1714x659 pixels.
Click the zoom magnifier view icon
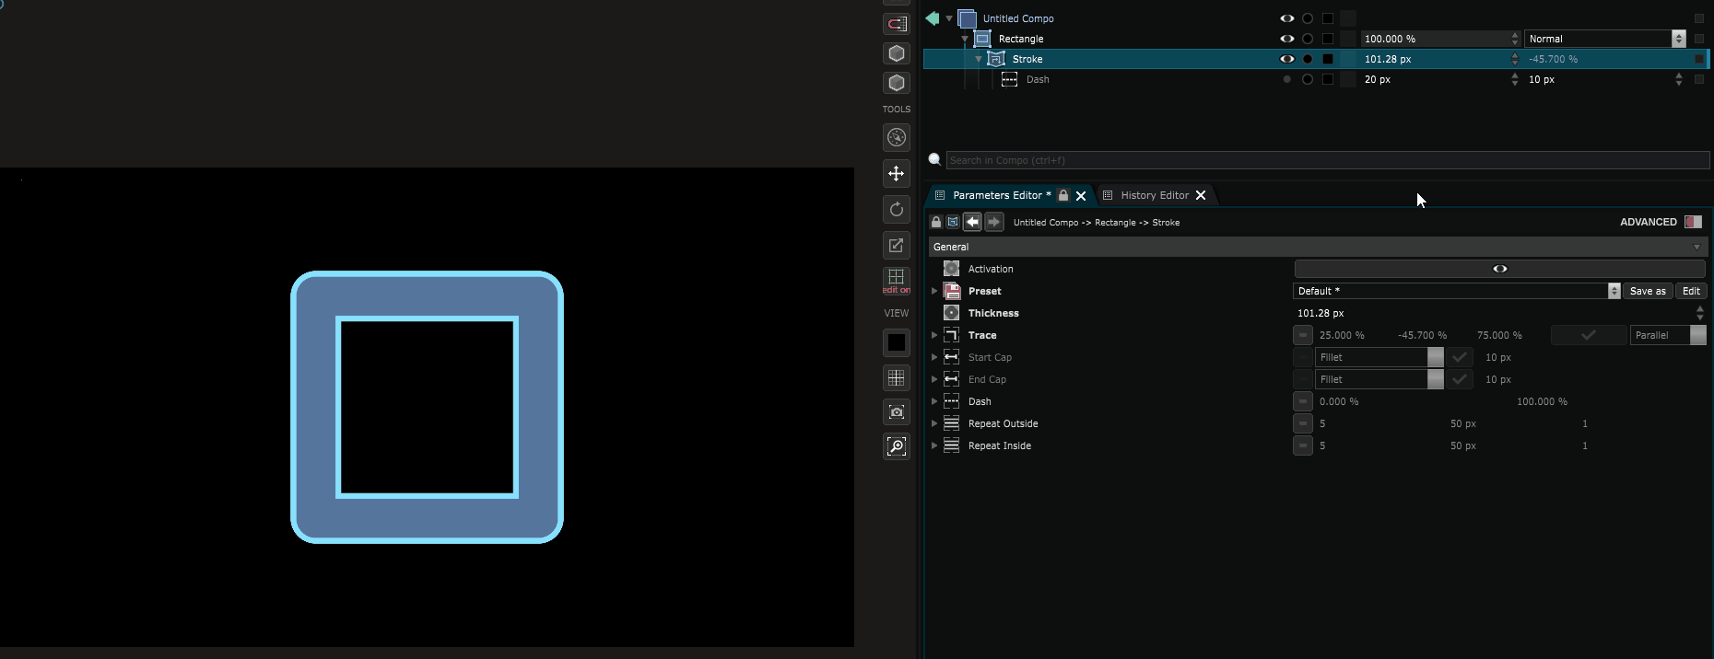[896, 446]
